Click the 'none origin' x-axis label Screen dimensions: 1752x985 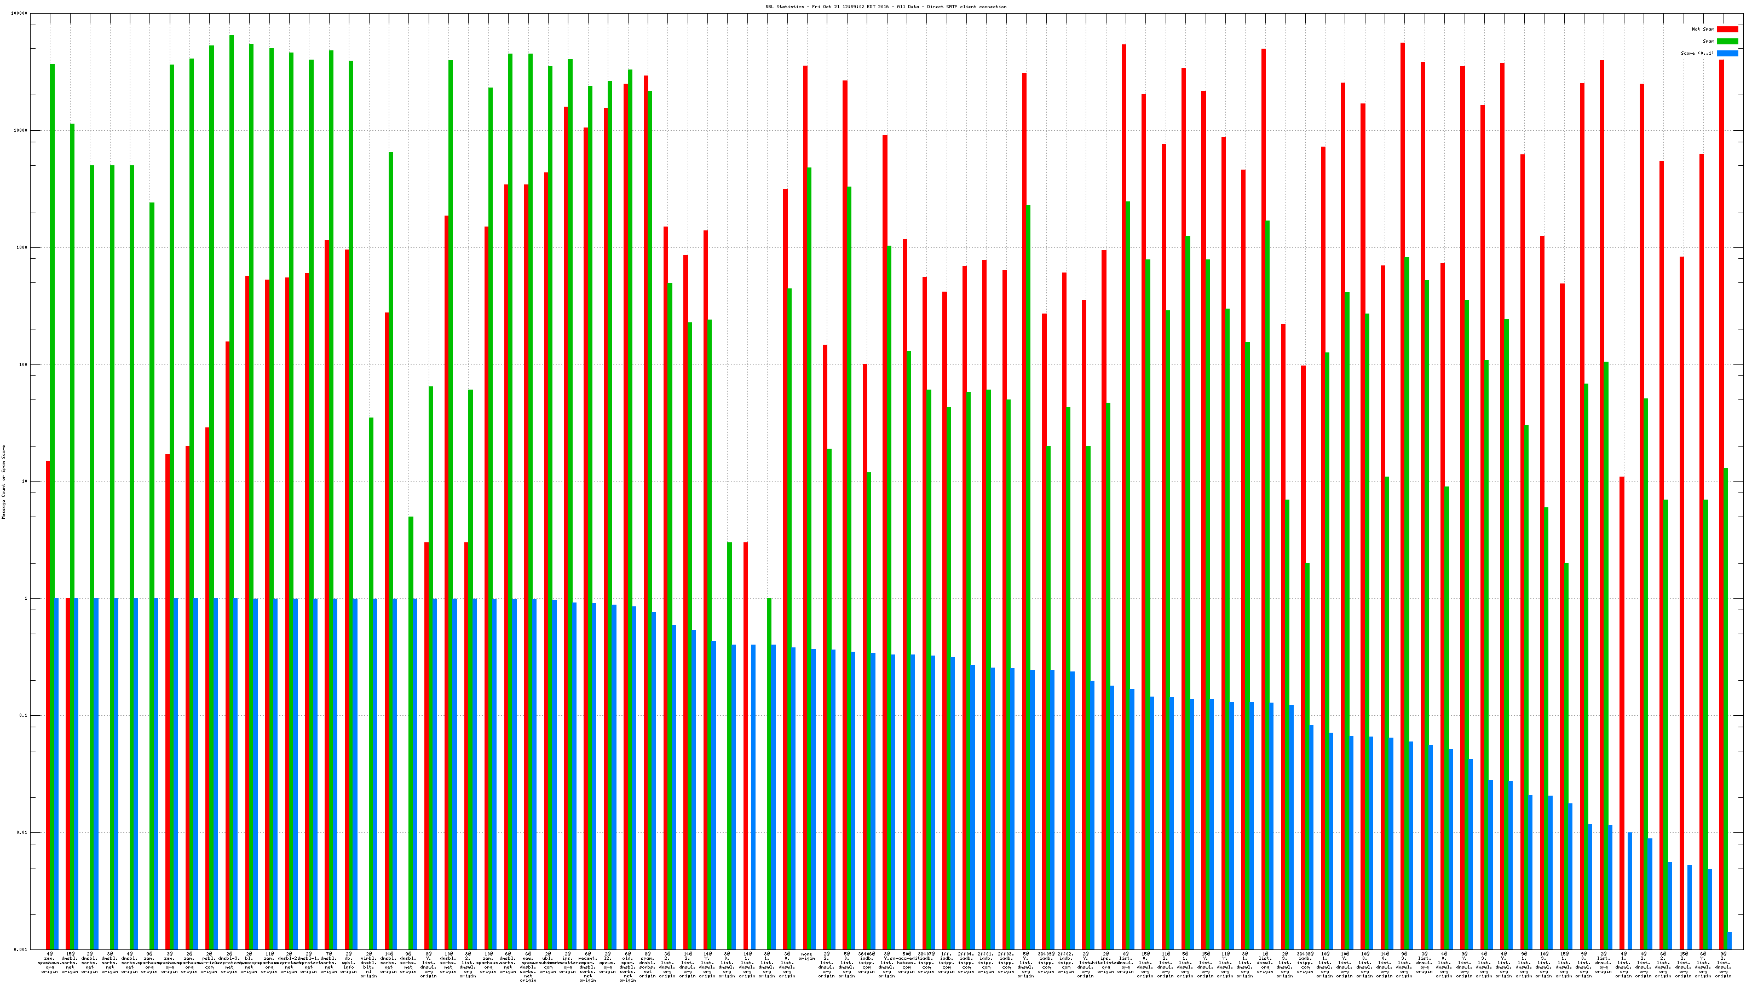click(806, 957)
